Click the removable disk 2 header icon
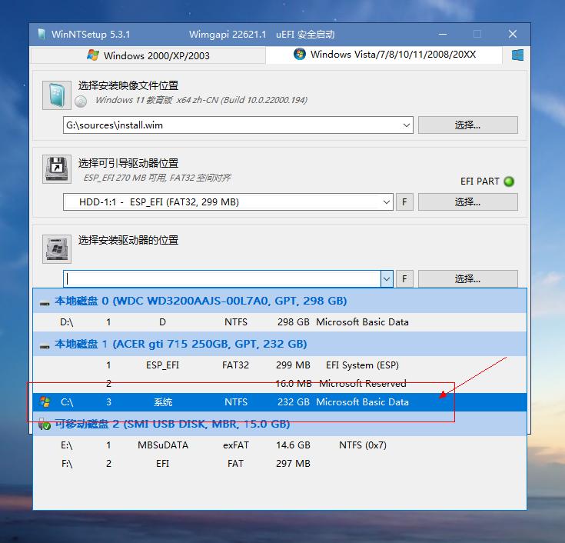Image resolution: width=565 pixels, height=543 pixels. (x=45, y=424)
